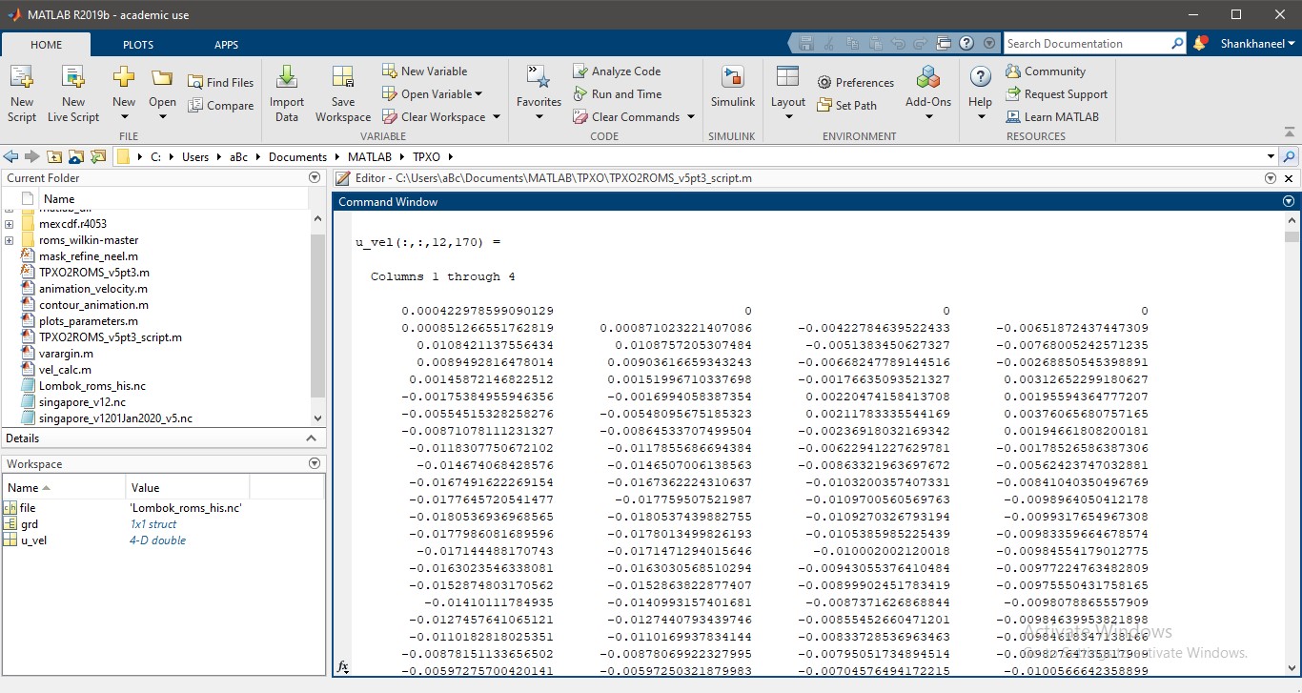Switch to the PLOTS tab
This screenshot has height=693, width=1302.
click(137, 45)
